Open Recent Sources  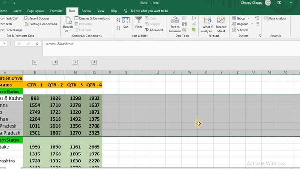tap(37, 18)
